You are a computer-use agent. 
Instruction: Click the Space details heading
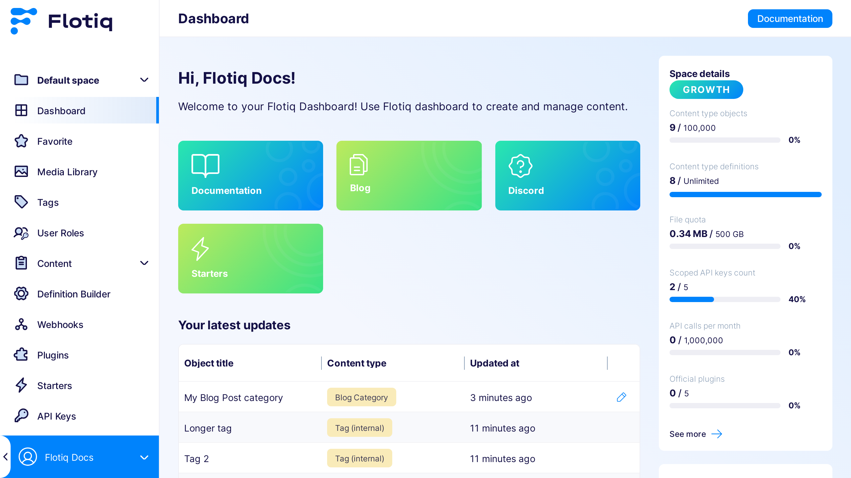click(x=699, y=74)
